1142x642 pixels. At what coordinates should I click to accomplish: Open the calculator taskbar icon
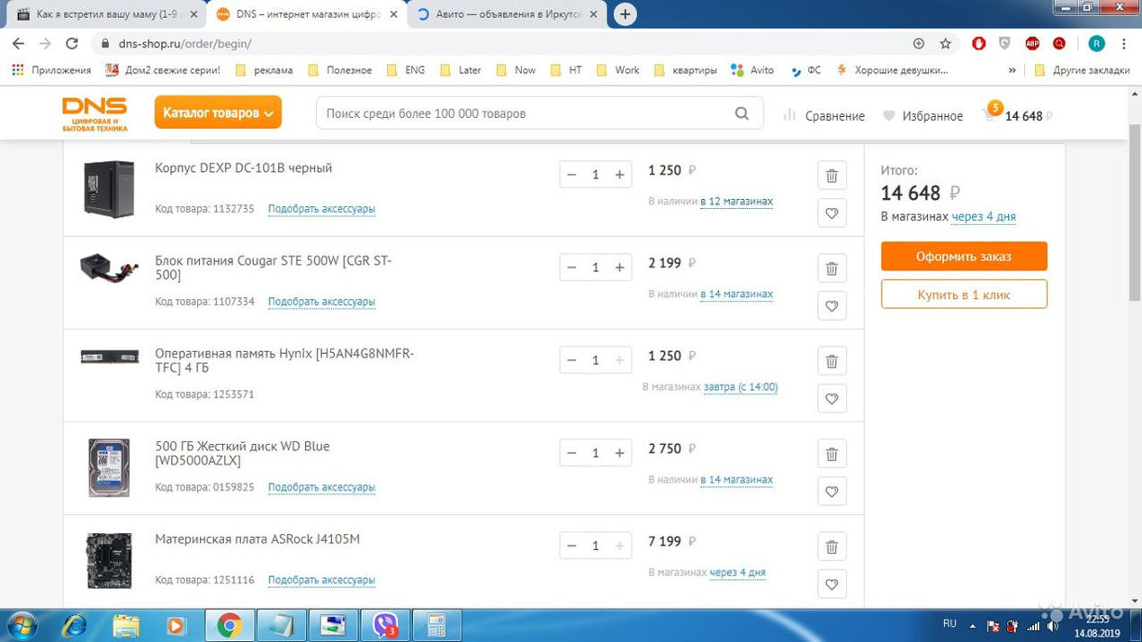(436, 625)
